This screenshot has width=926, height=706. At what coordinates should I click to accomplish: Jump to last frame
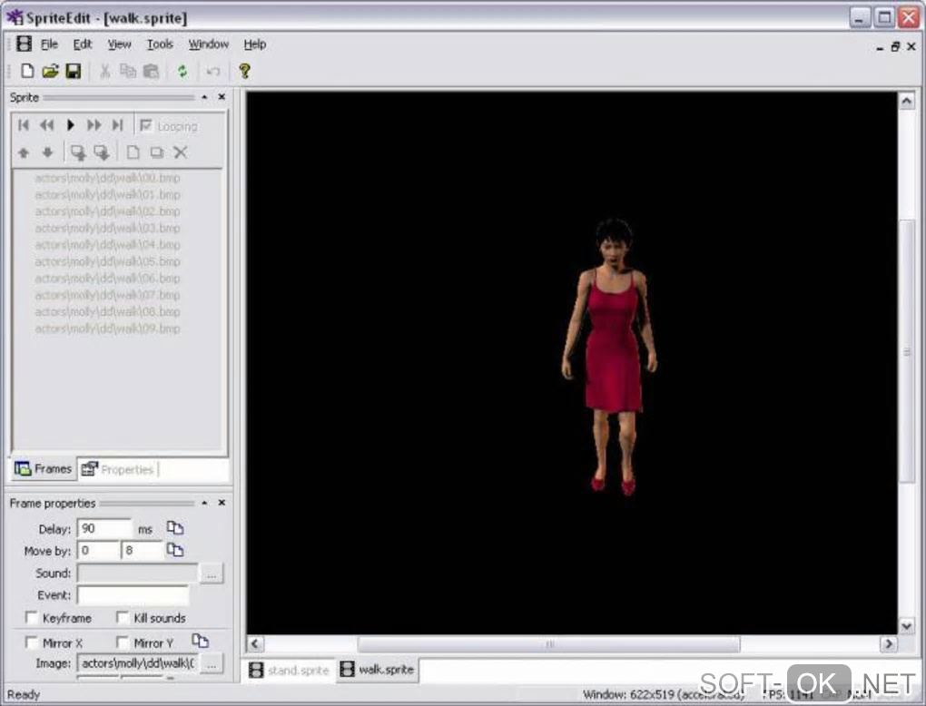[117, 125]
